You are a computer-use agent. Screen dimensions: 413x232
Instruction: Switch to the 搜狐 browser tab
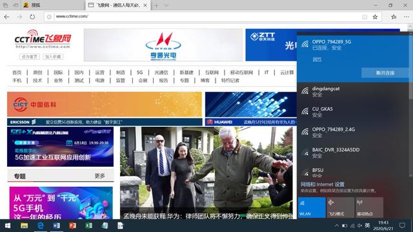(53, 5)
